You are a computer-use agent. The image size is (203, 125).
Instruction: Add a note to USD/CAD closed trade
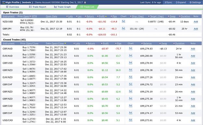pos(193,120)
